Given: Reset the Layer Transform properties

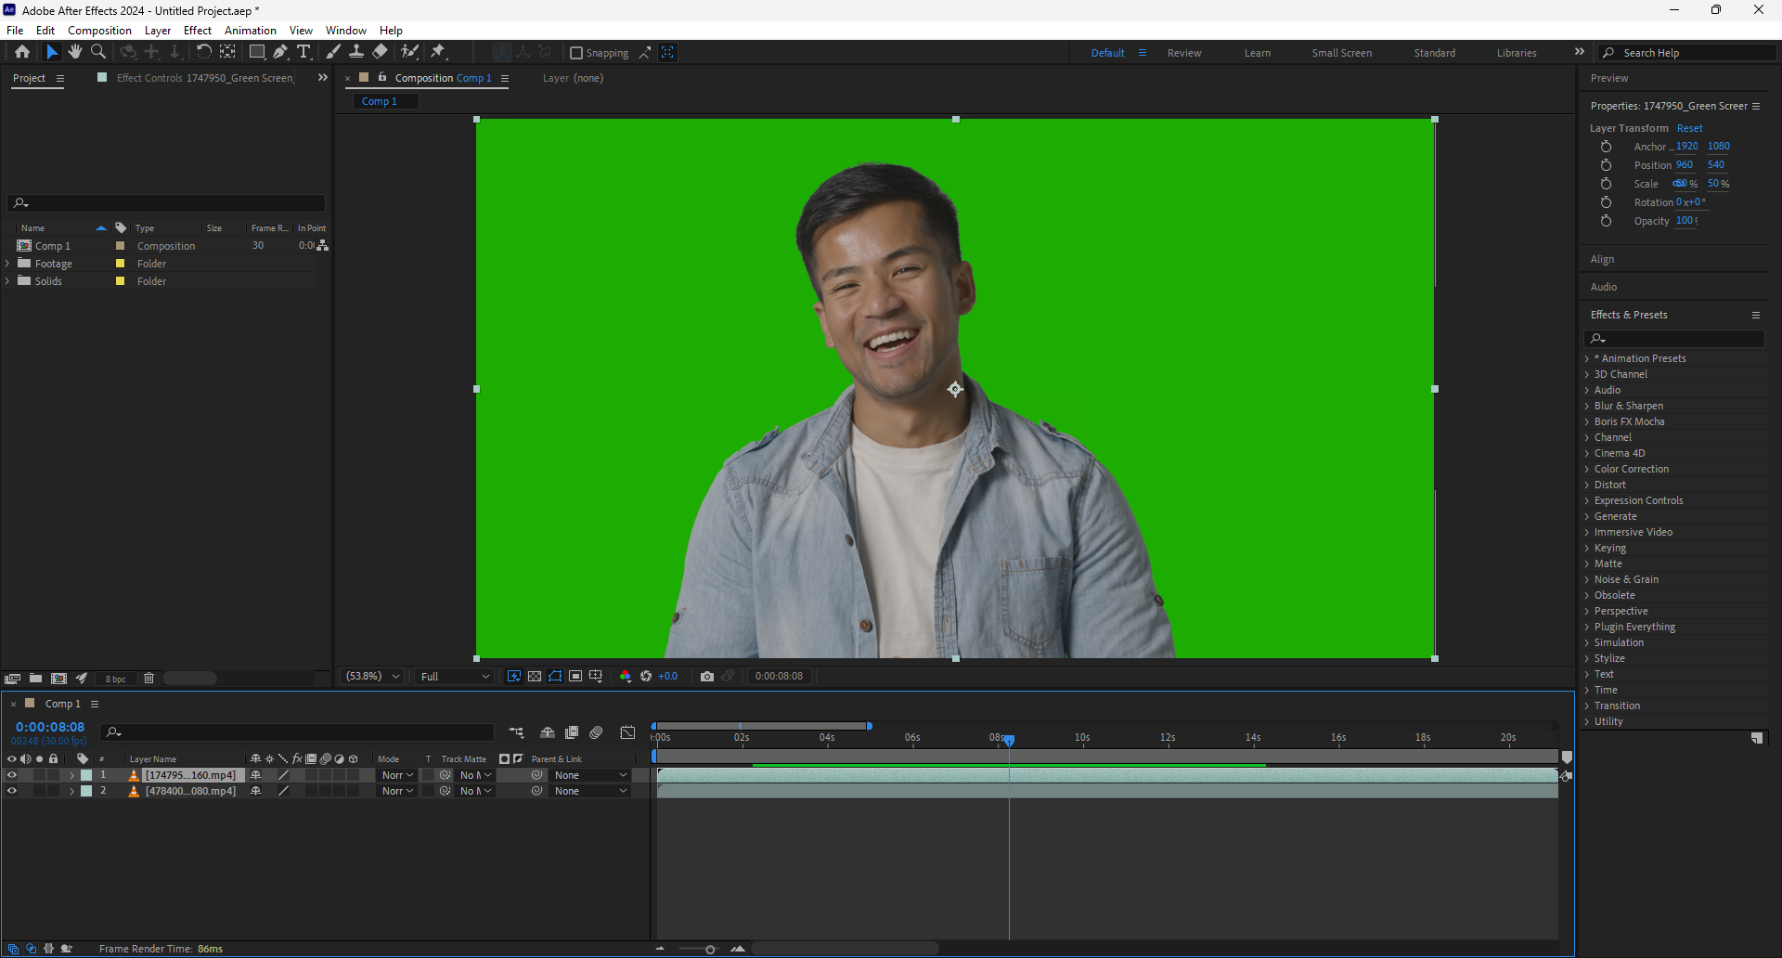Looking at the screenshot, I should click(1689, 128).
